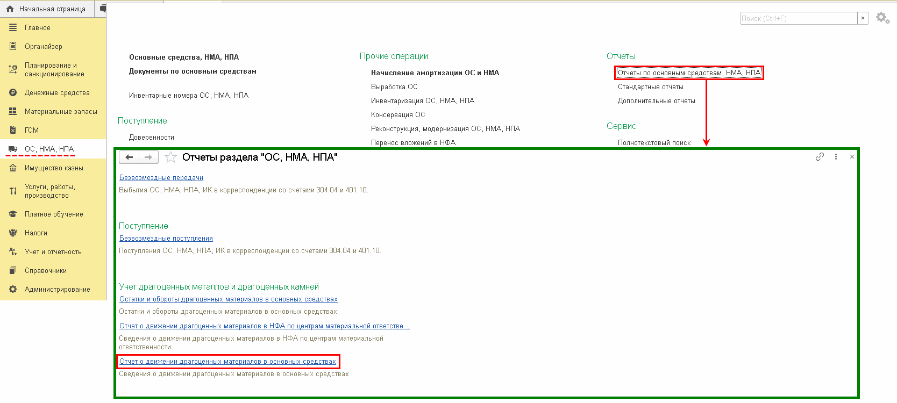Open the Главное menu section
897x403 pixels.
38,27
